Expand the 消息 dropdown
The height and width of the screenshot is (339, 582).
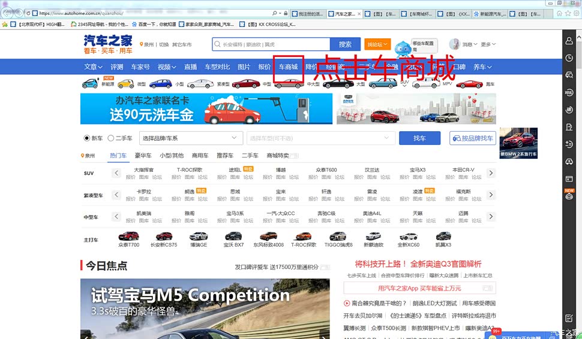point(470,44)
